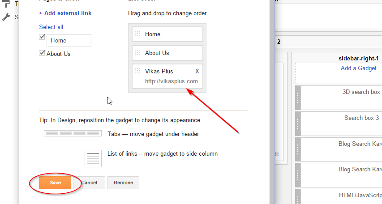
Task: Click the Tabs layout preview icon
Action: pos(73,133)
